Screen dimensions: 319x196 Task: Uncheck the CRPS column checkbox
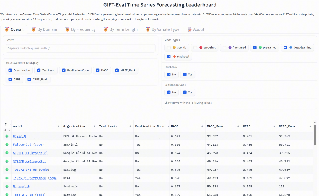(10, 79)
